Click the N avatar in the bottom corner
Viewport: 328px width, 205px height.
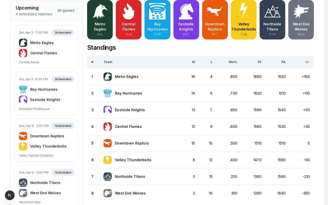10,195
